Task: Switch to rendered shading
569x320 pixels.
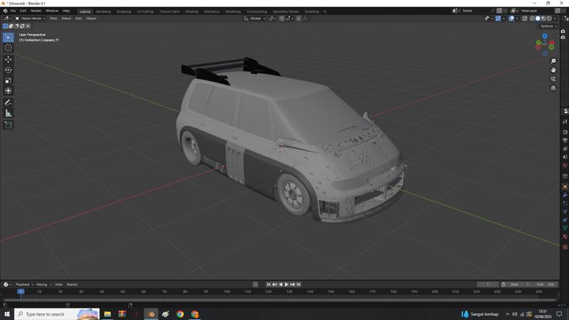Action: point(549,18)
